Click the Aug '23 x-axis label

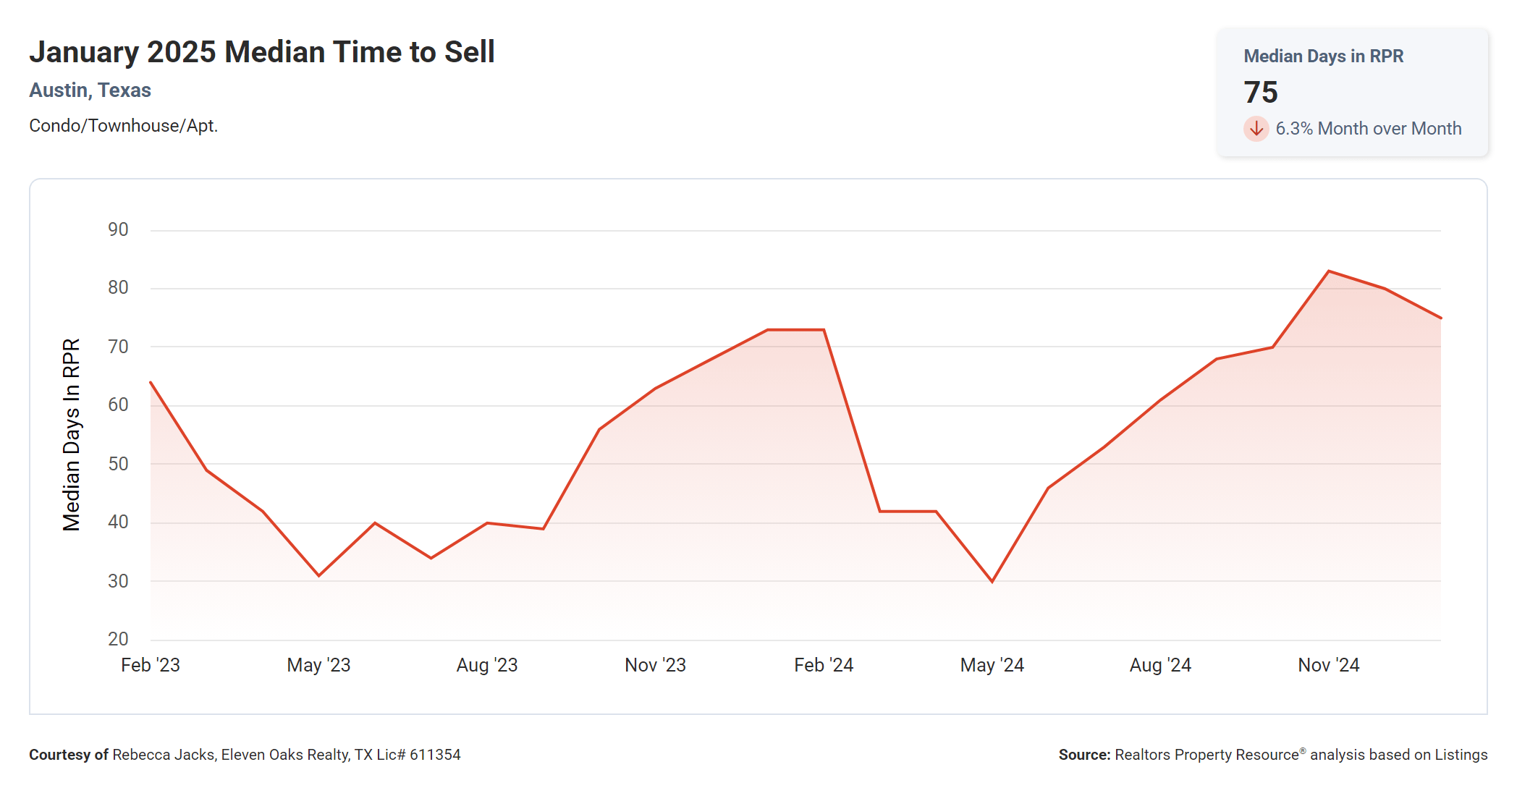tap(487, 665)
